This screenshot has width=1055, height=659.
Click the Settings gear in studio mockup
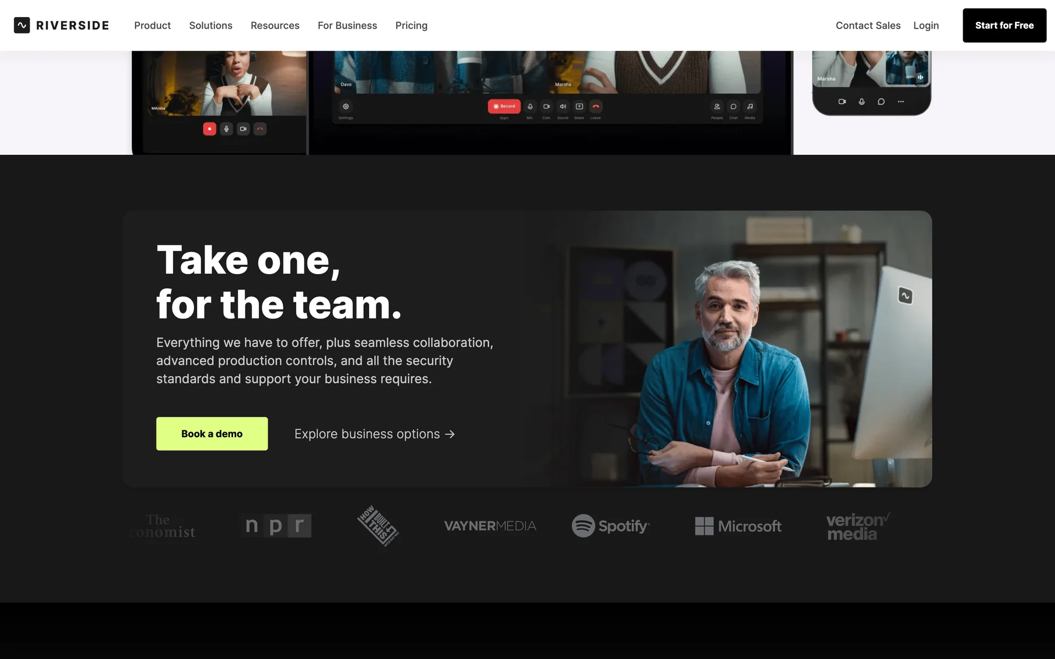(x=346, y=107)
